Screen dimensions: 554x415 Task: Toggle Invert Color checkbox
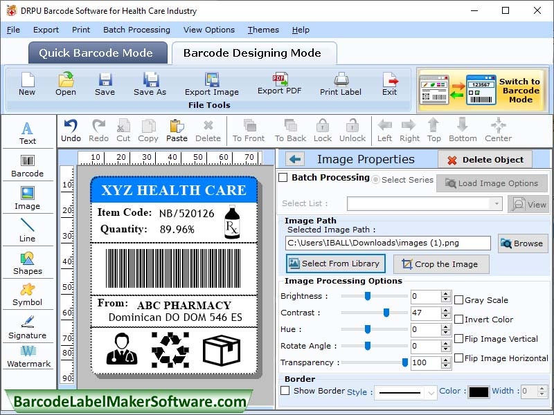pos(458,320)
